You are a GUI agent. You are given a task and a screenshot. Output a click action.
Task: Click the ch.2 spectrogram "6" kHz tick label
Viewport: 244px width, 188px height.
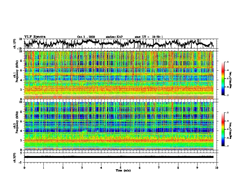pos(21,121)
